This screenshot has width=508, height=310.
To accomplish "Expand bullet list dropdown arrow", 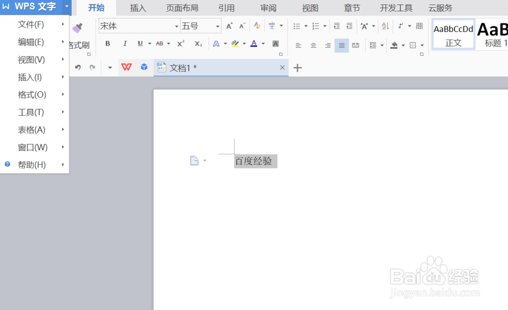I will point(306,26).
